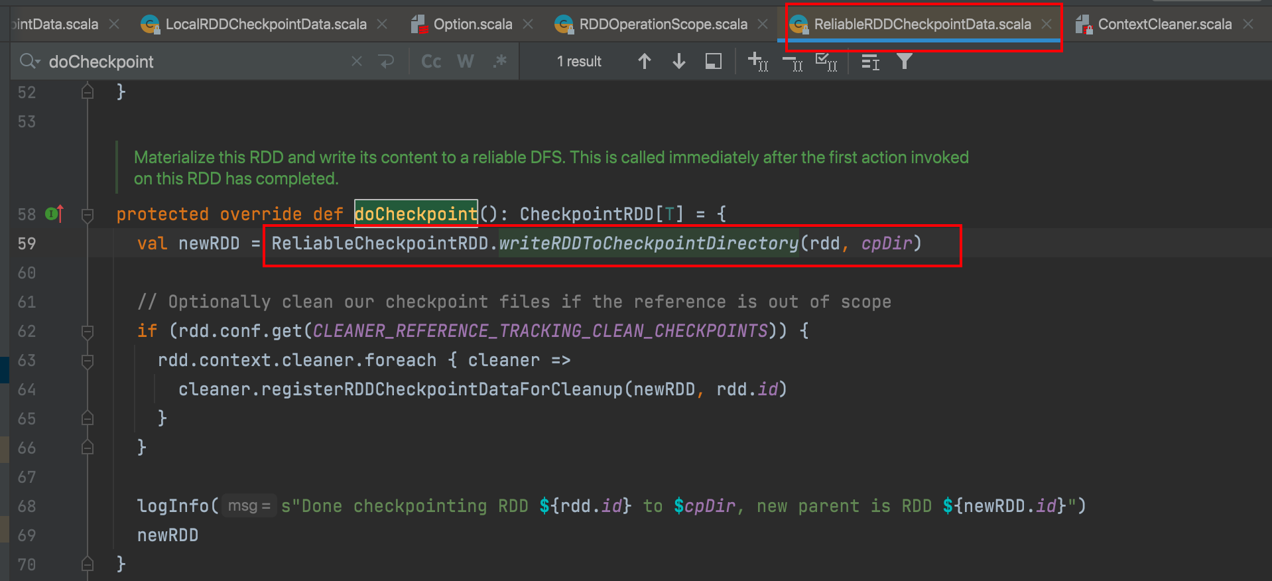Close the Option.scala tab
Screen dimensions: 1272x581
point(528,25)
